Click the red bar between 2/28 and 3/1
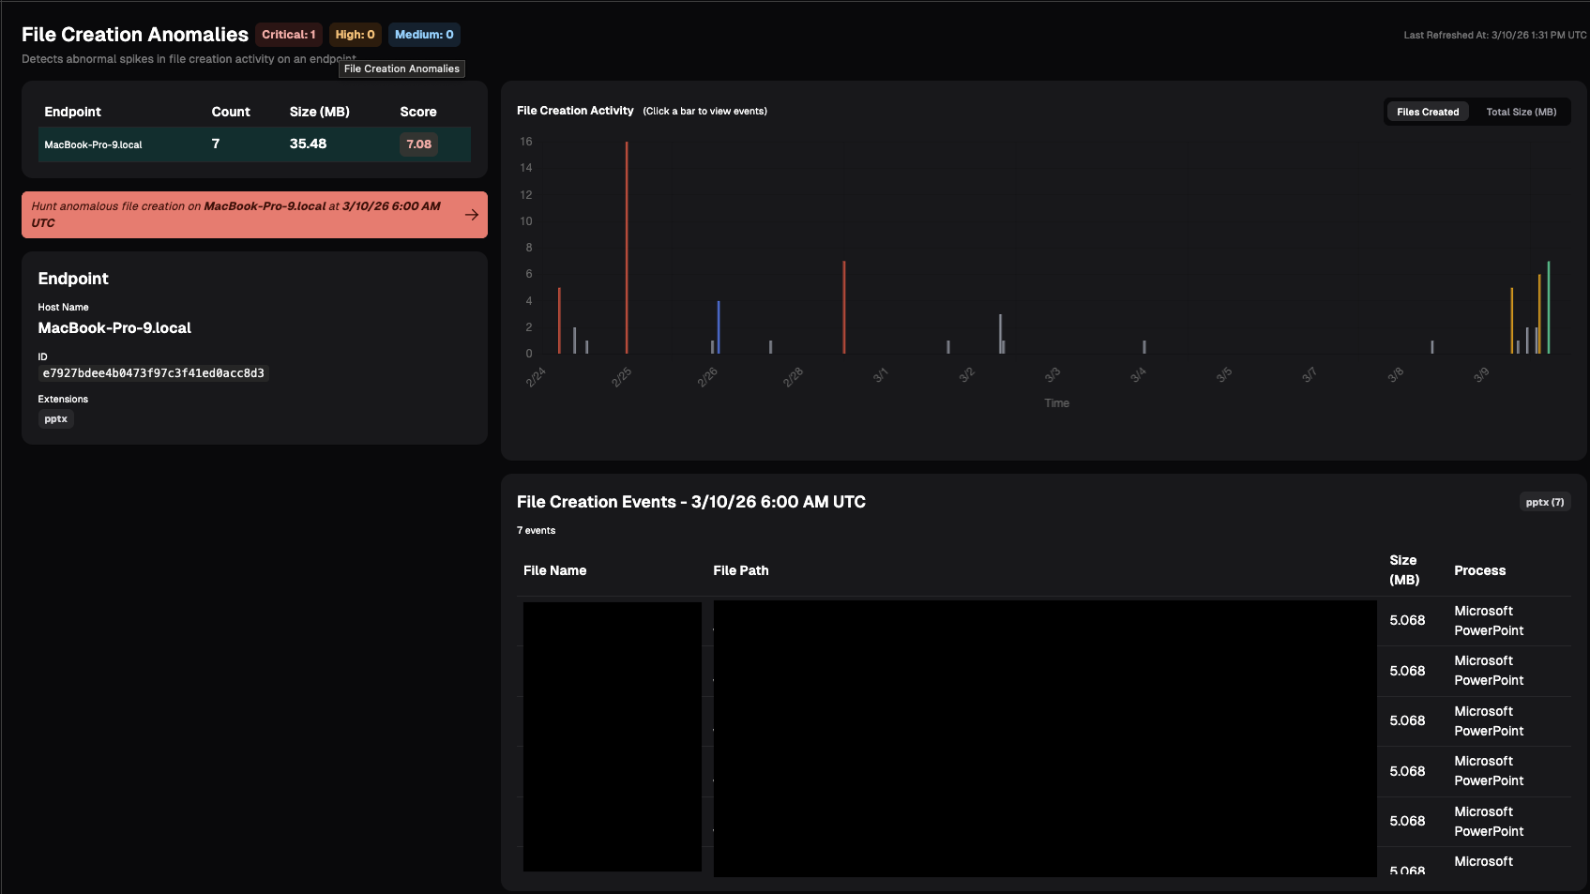Viewport: 1590px width, 894px height. [844, 308]
